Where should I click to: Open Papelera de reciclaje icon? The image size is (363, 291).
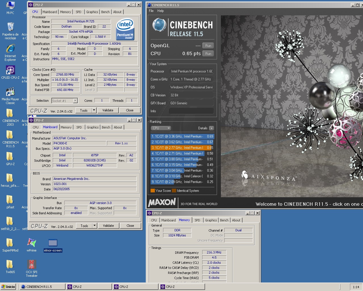(x=10, y=31)
